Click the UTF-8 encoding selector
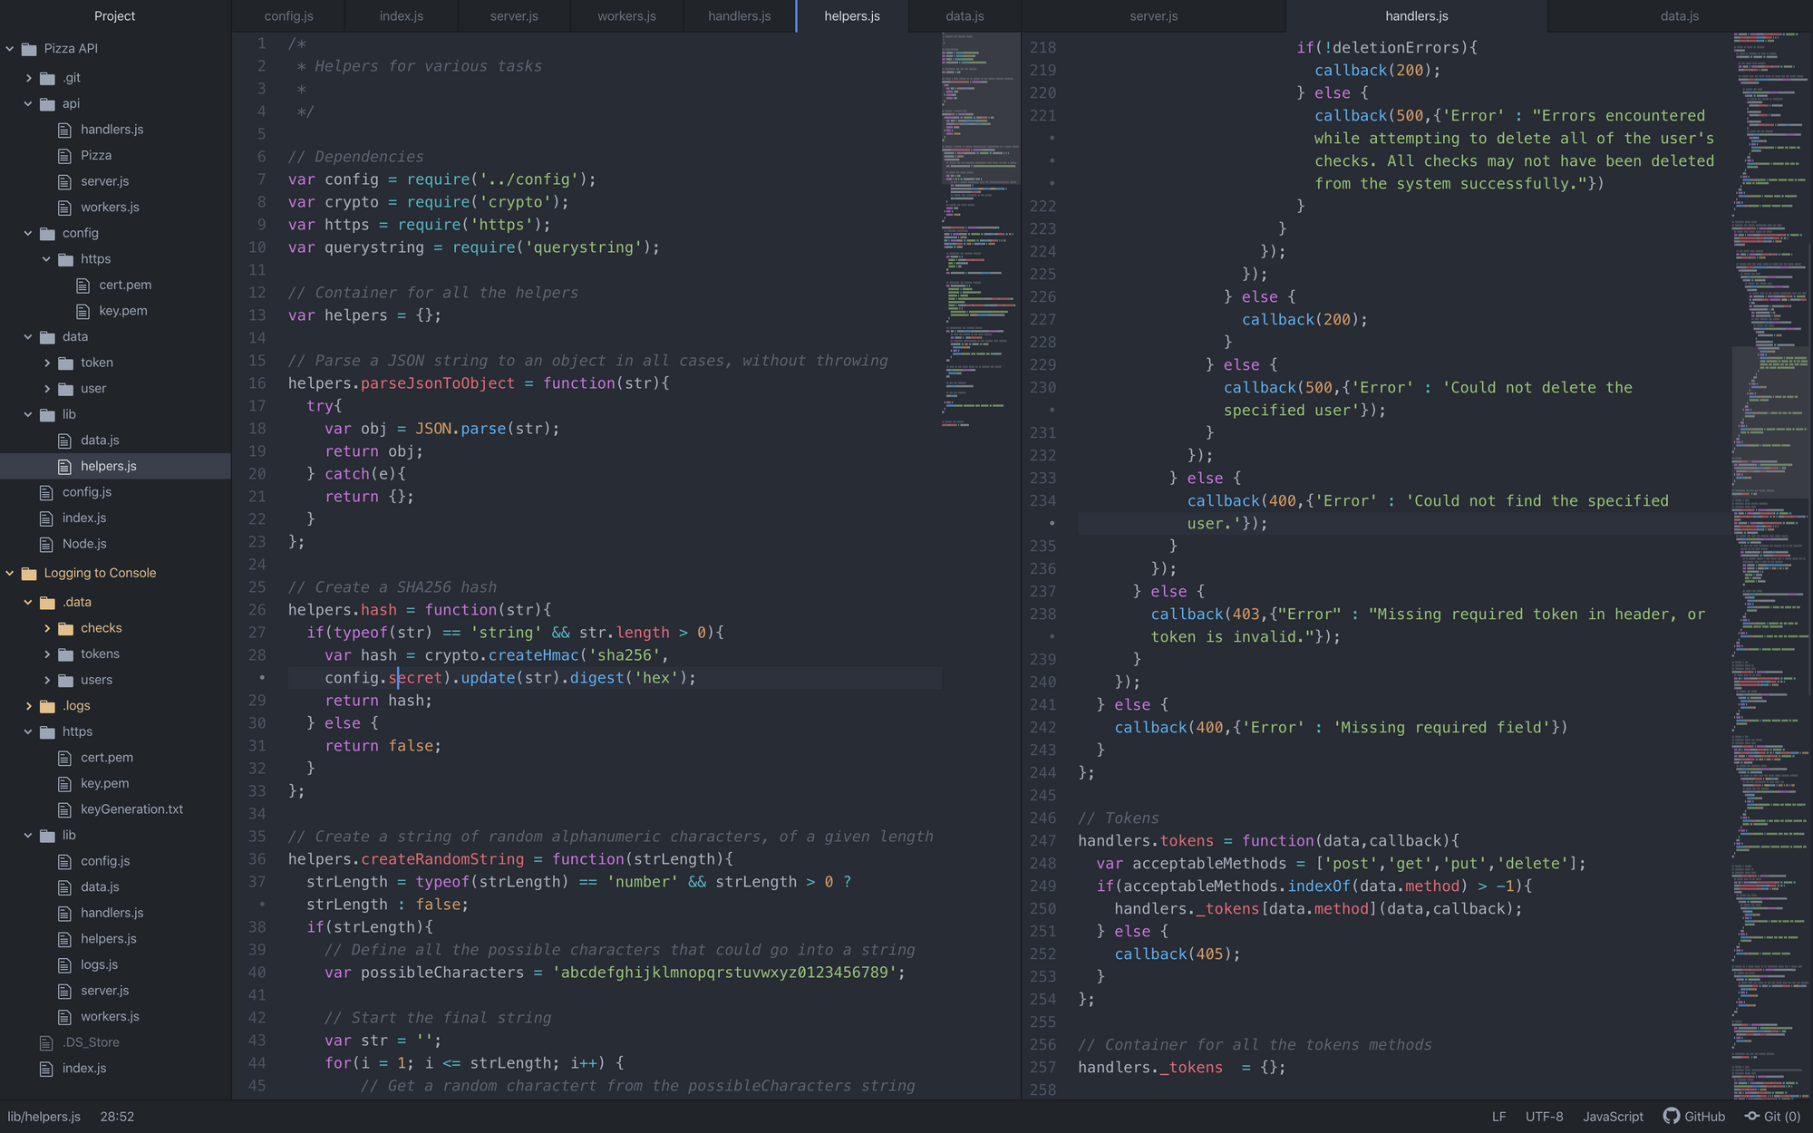Viewport: 1813px width, 1133px height. click(1544, 1116)
